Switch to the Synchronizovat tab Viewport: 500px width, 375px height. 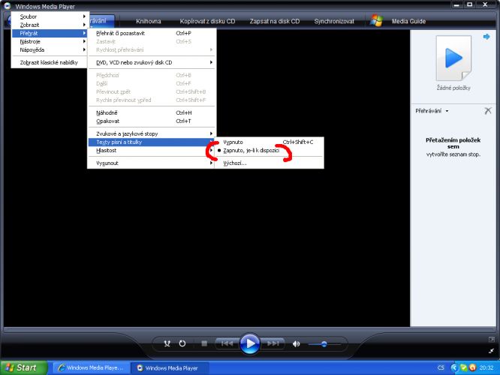pyautogui.click(x=334, y=21)
